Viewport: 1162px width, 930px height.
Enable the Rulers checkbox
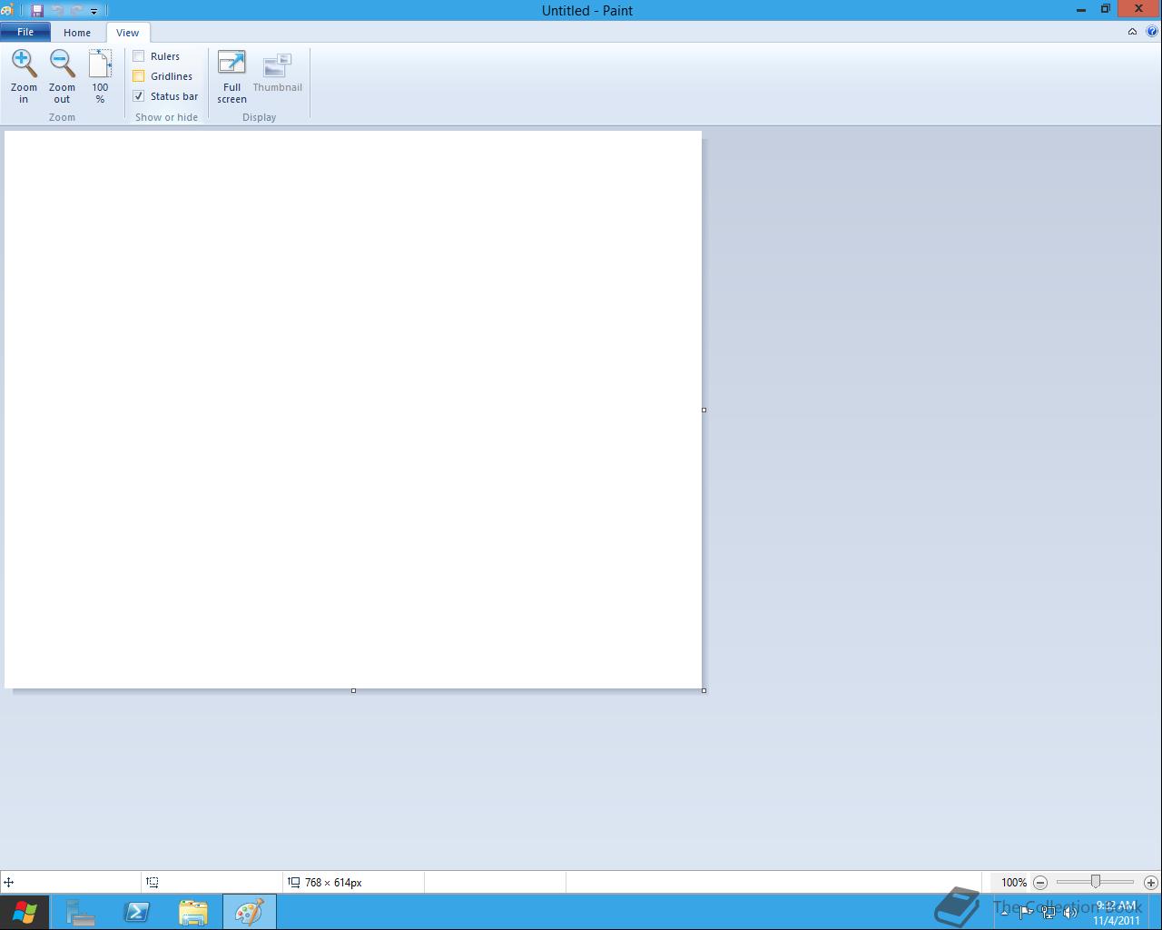point(139,56)
